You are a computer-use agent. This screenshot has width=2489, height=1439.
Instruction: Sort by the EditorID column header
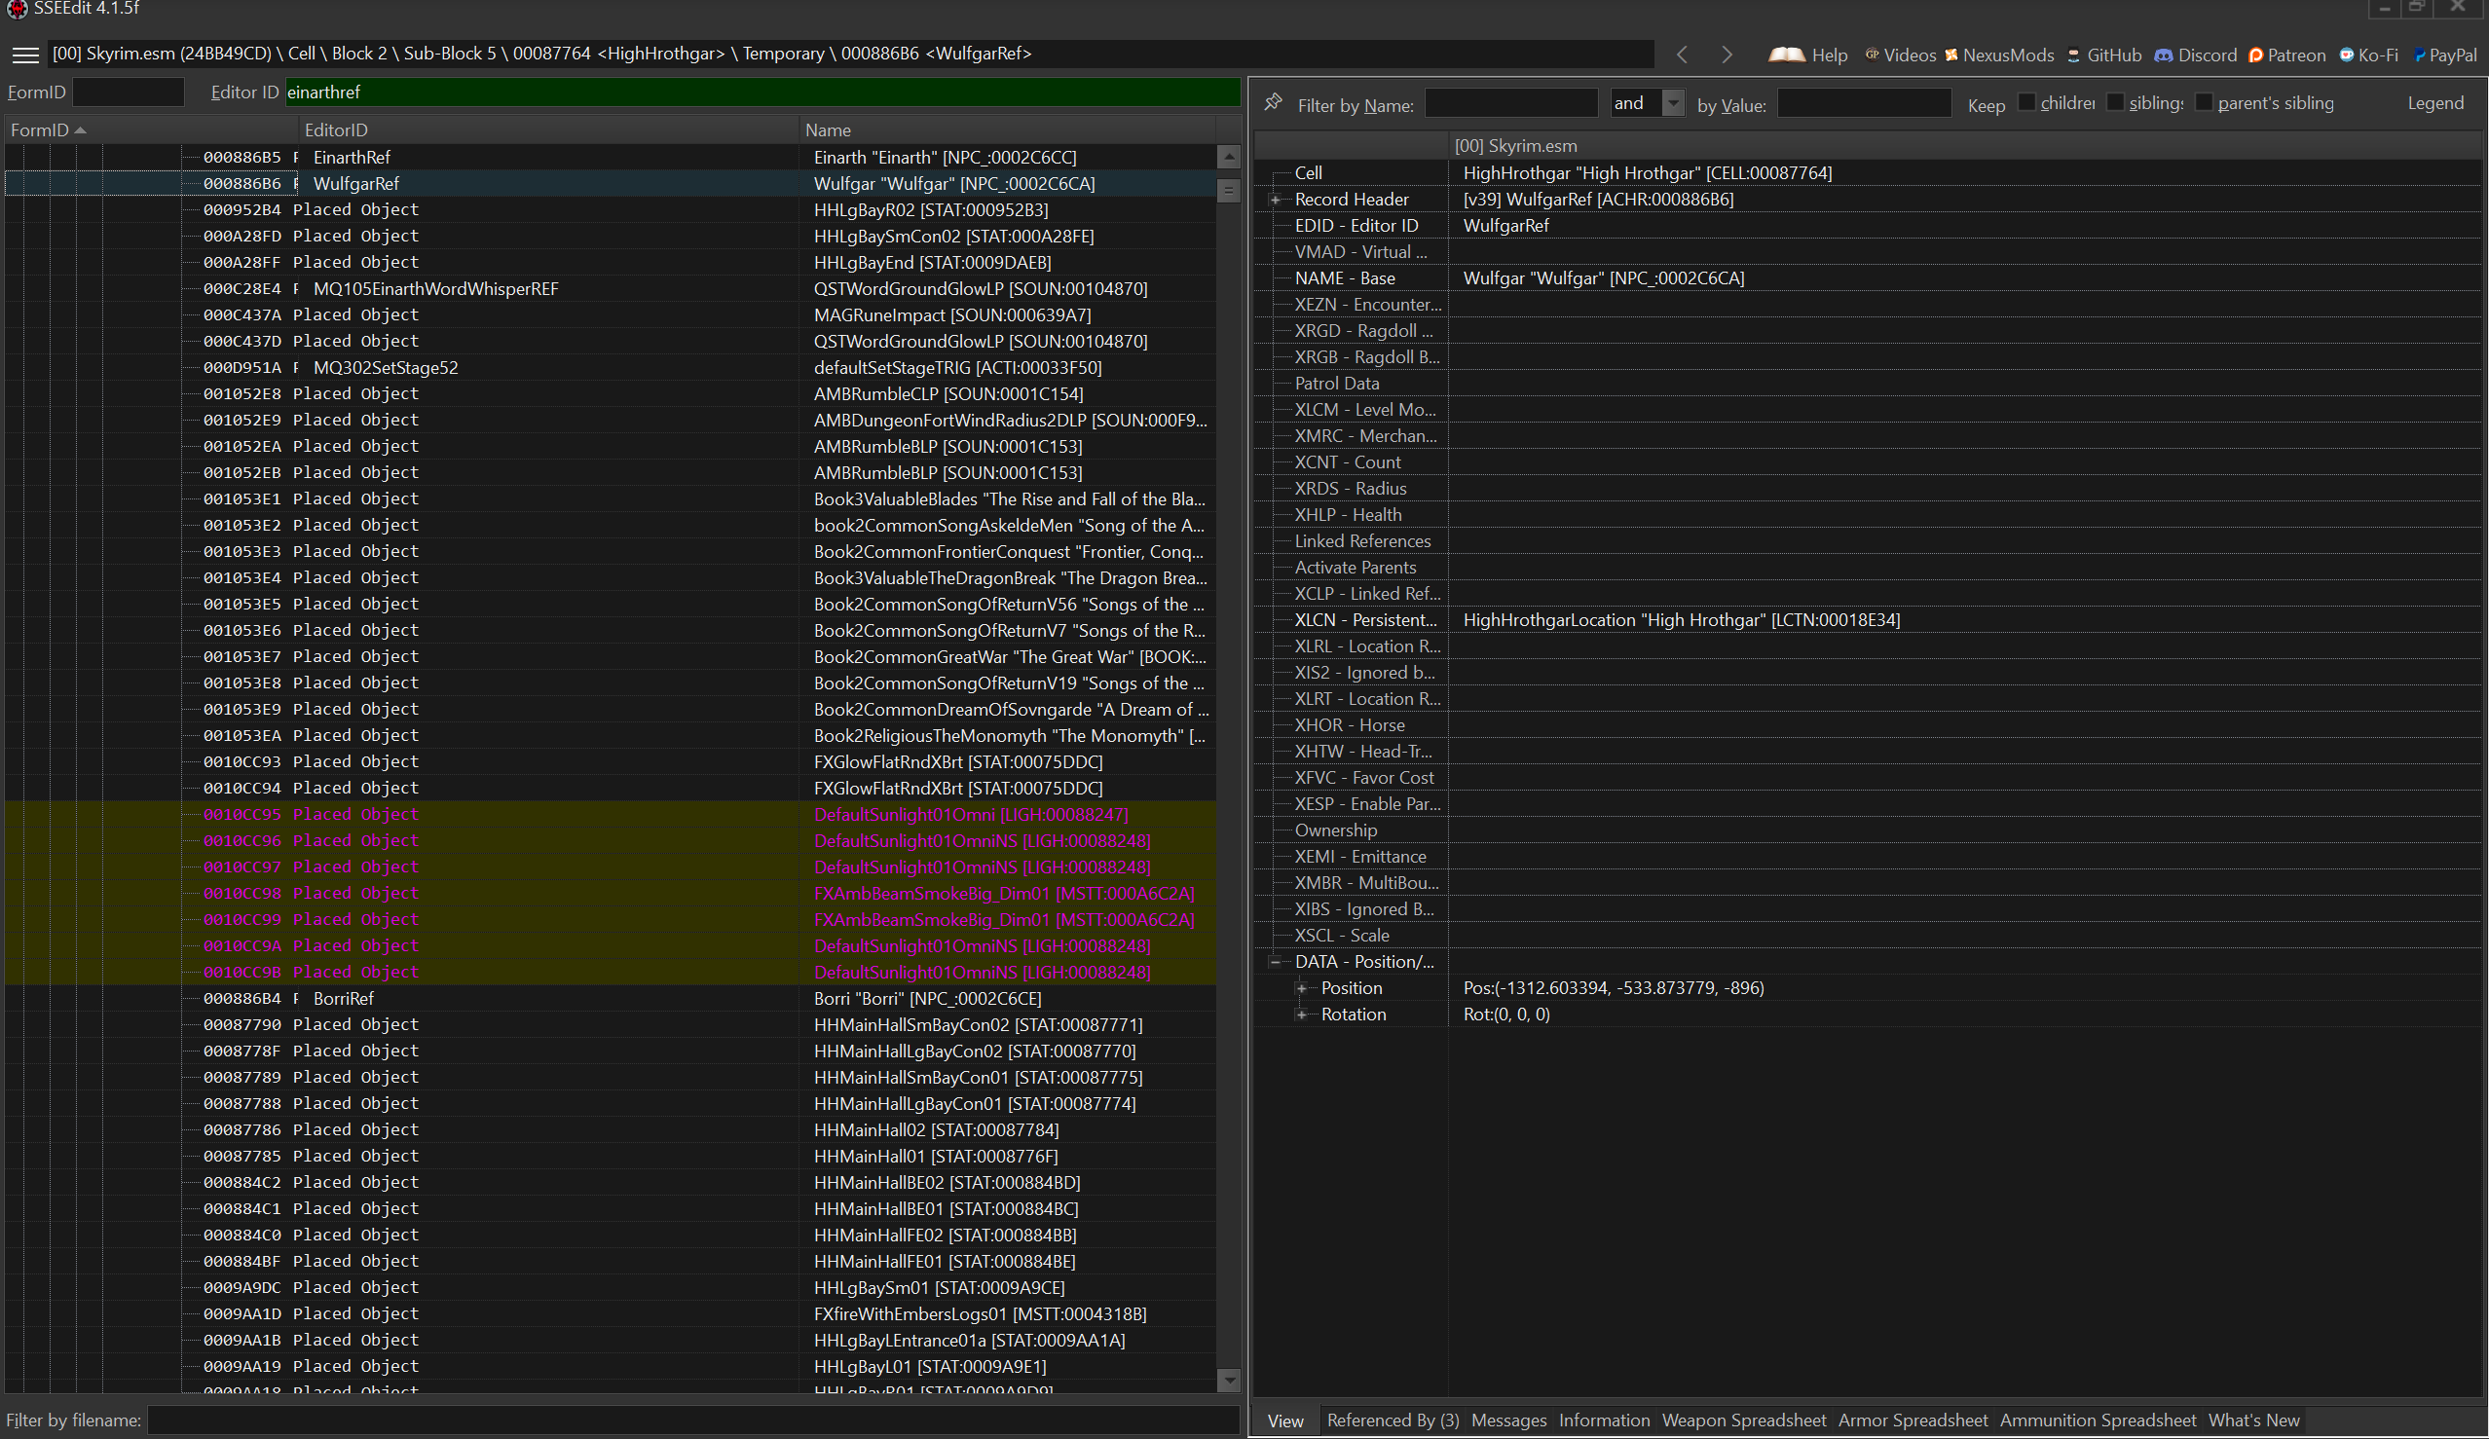548,129
